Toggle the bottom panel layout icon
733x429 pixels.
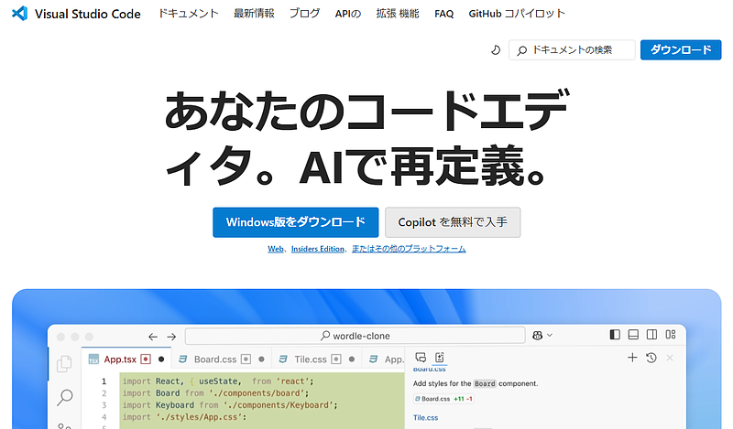pyautogui.click(x=633, y=336)
